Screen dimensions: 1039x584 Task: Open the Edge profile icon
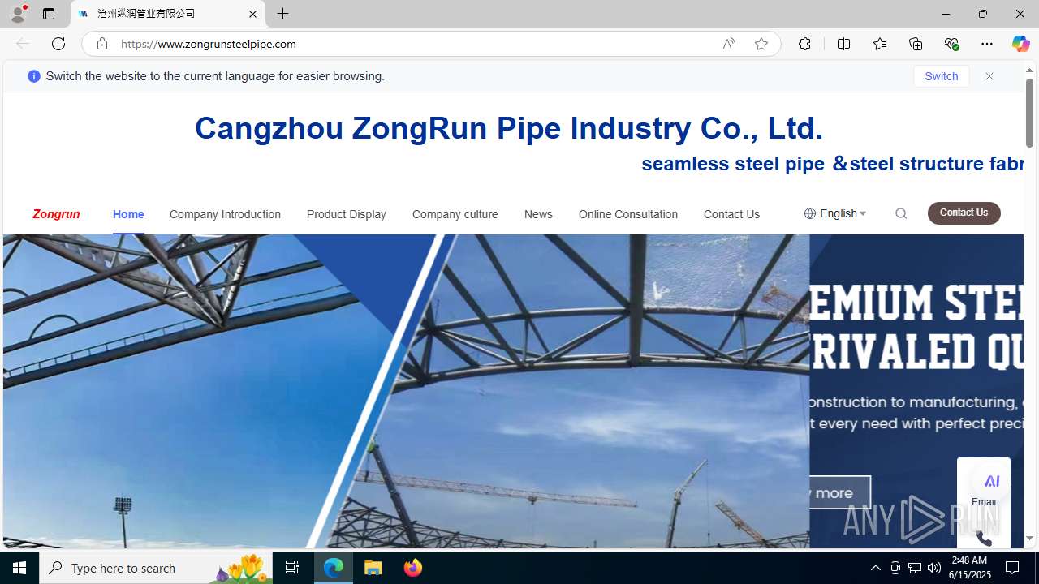pos(18,14)
